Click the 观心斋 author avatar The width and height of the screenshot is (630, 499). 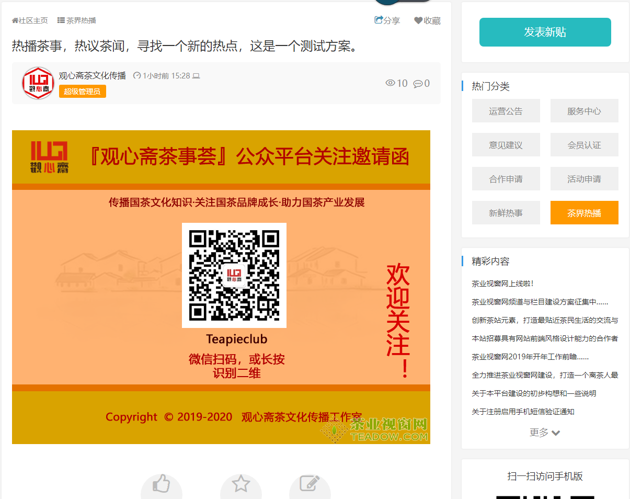click(38, 83)
